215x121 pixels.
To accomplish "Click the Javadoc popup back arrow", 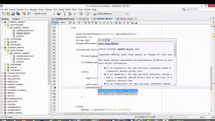I will pyautogui.click(x=100, y=40).
